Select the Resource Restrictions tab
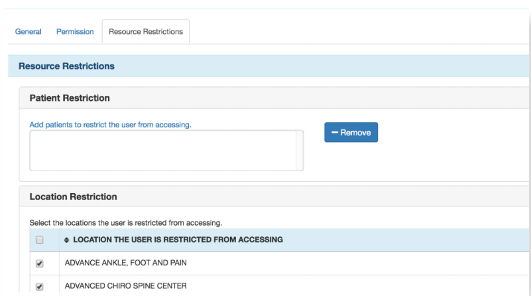Screen dimensions: 531x296 tap(146, 32)
